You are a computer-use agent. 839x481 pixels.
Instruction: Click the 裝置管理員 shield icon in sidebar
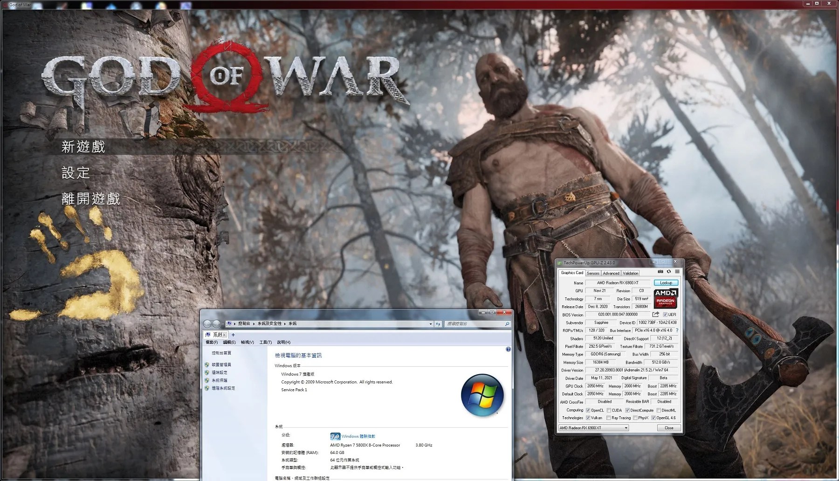[207, 364]
